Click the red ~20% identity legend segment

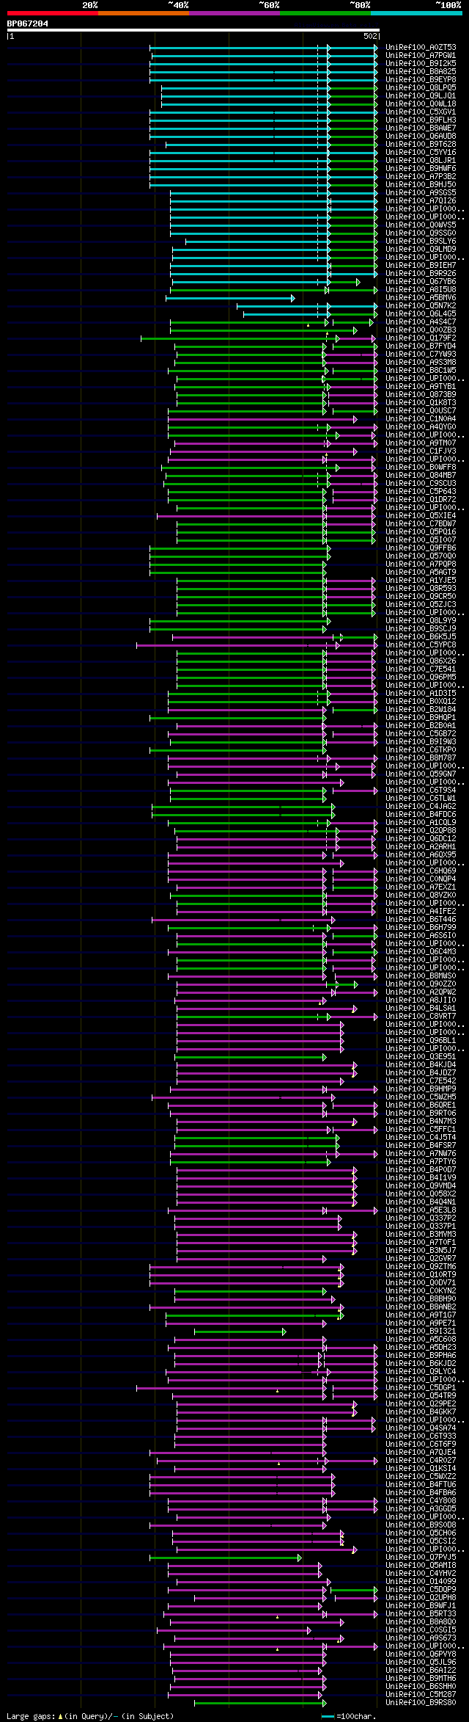52,13
